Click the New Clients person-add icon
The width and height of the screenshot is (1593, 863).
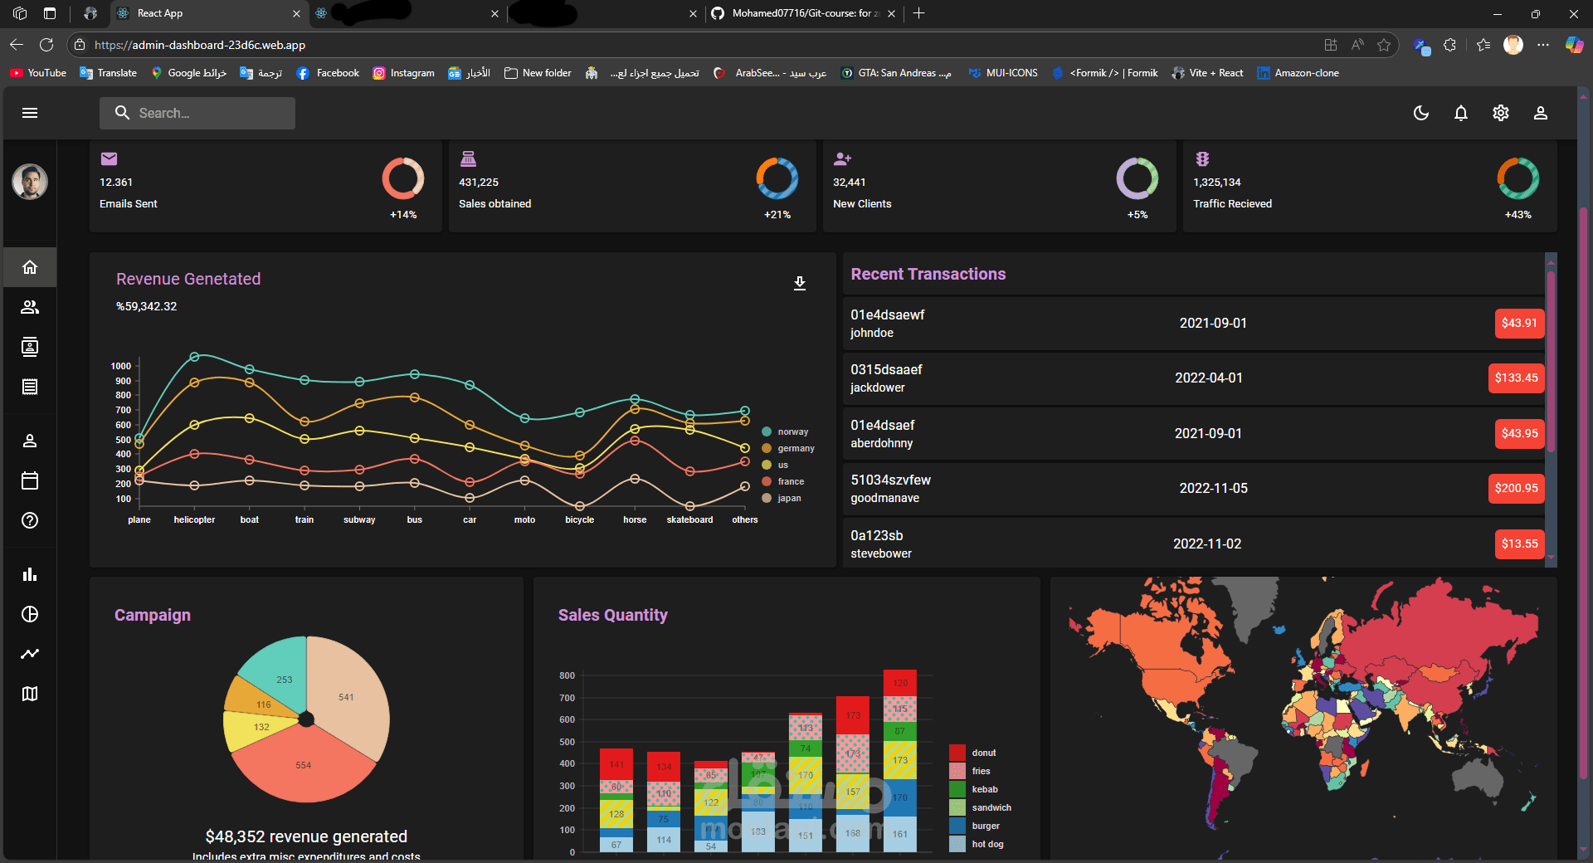[x=842, y=158]
